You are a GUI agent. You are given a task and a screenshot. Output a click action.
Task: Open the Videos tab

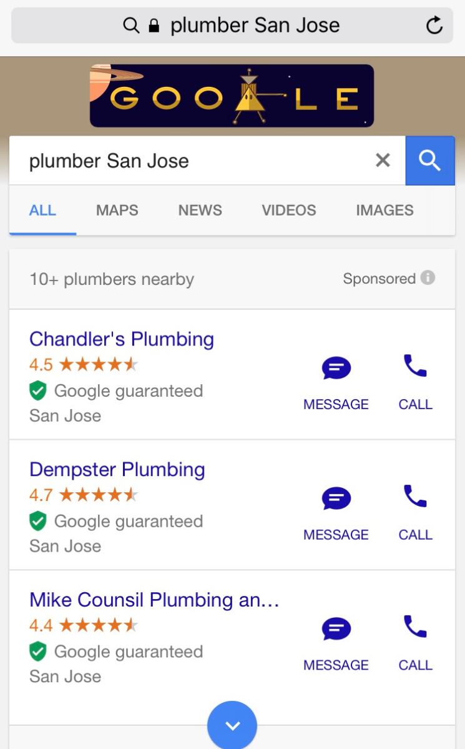click(x=289, y=211)
